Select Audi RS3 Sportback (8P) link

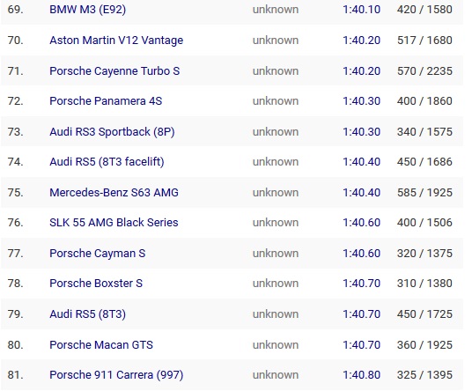(112, 132)
